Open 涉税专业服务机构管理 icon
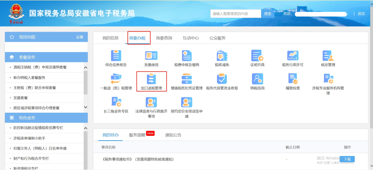The height and width of the screenshot is (170, 373). coord(328,79)
